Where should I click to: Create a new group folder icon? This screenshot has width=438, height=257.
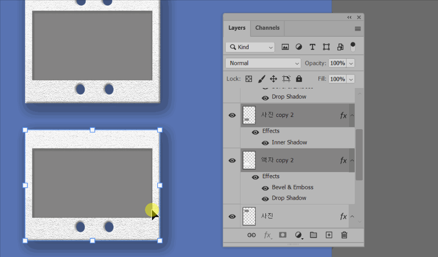[x=314, y=235]
